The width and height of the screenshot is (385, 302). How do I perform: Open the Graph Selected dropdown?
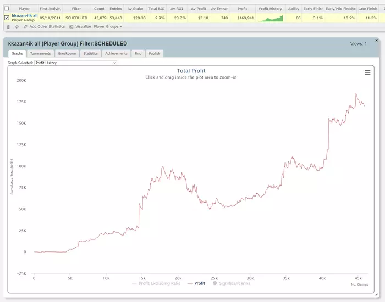pyautogui.click(x=76, y=63)
